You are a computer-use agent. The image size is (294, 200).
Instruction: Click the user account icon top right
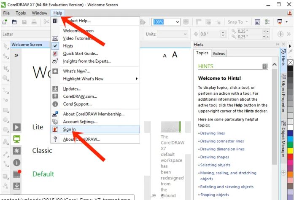(290, 13)
